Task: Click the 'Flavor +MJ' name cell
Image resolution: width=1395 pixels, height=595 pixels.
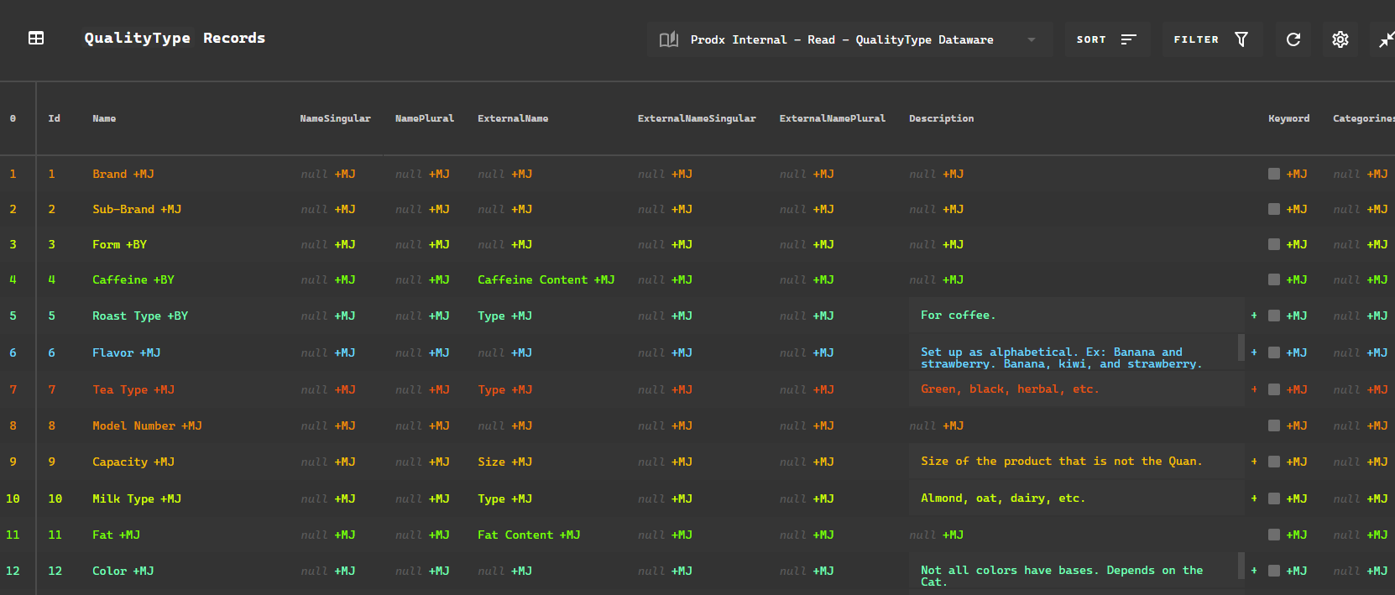Action: tap(126, 352)
